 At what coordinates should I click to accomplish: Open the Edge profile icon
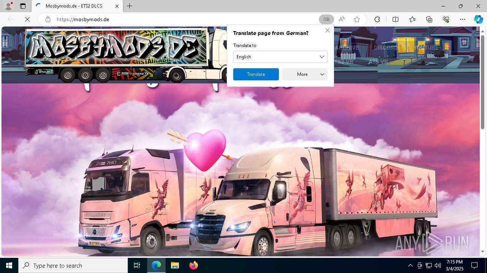(8, 6)
